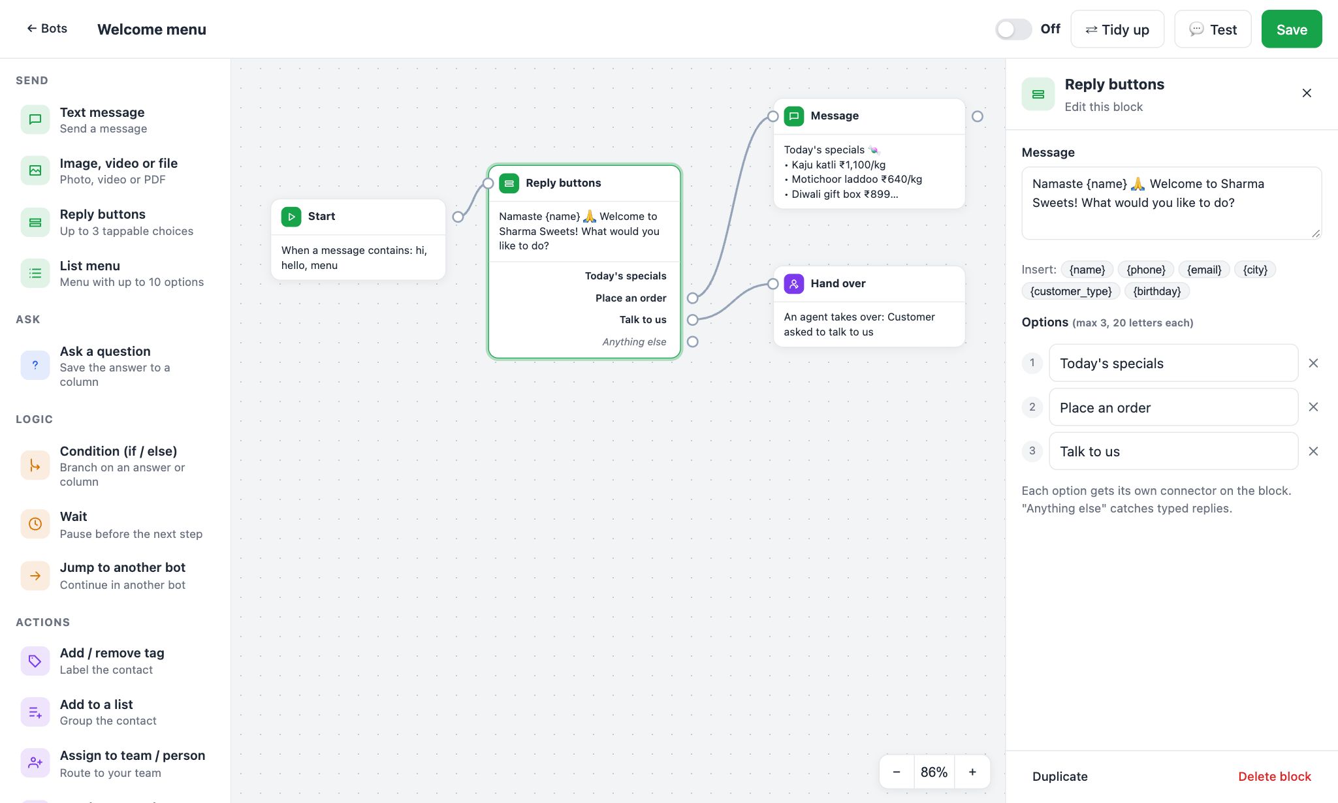Zoom out the canvas with minus button
This screenshot has height=803, width=1338.
pyautogui.click(x=897, y=772)
